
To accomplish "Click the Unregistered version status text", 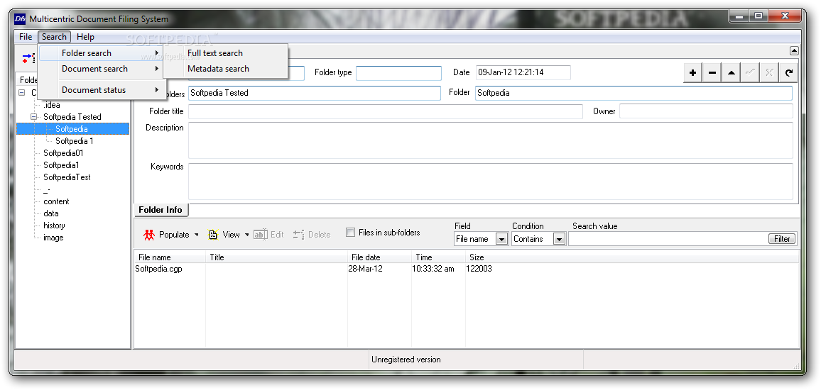I will click(406, 360).
